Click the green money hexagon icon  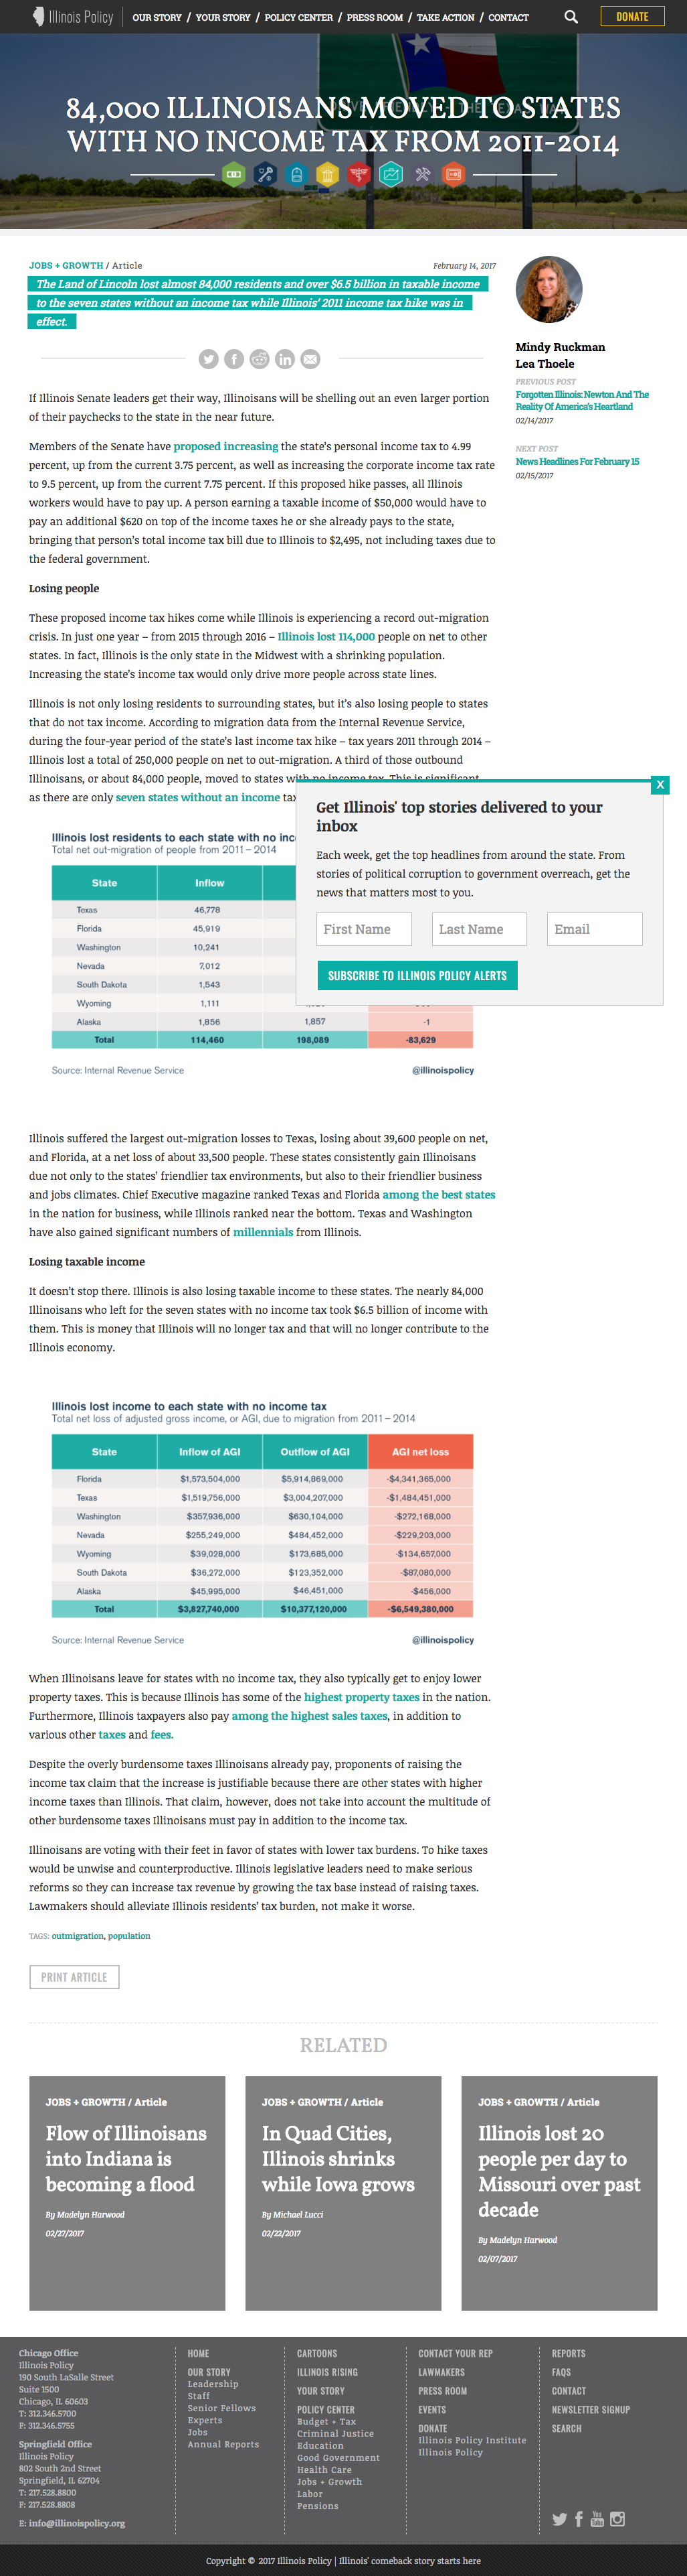[x=233, y=174]
